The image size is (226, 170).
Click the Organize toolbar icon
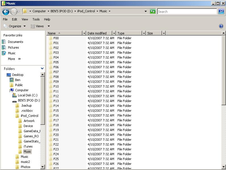click(x=5, y=26)
